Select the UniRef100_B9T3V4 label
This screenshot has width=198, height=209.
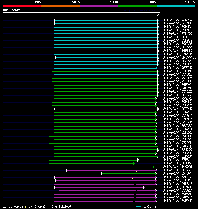(178, 173)
